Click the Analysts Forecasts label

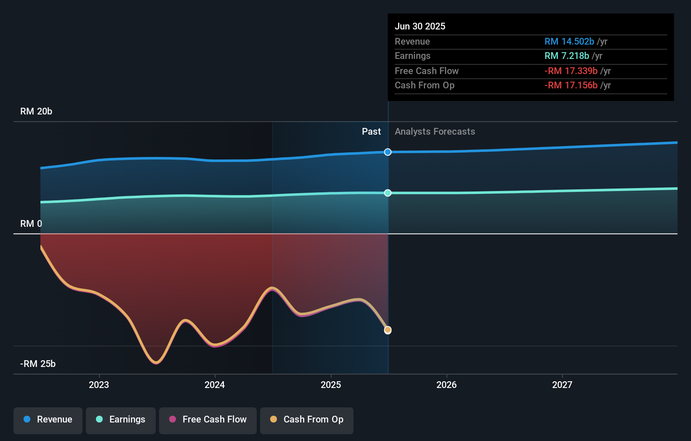coord(435,131)
